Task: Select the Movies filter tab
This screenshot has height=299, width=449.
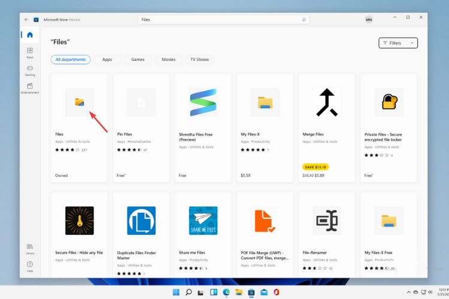Action: (x=169, y=60)
